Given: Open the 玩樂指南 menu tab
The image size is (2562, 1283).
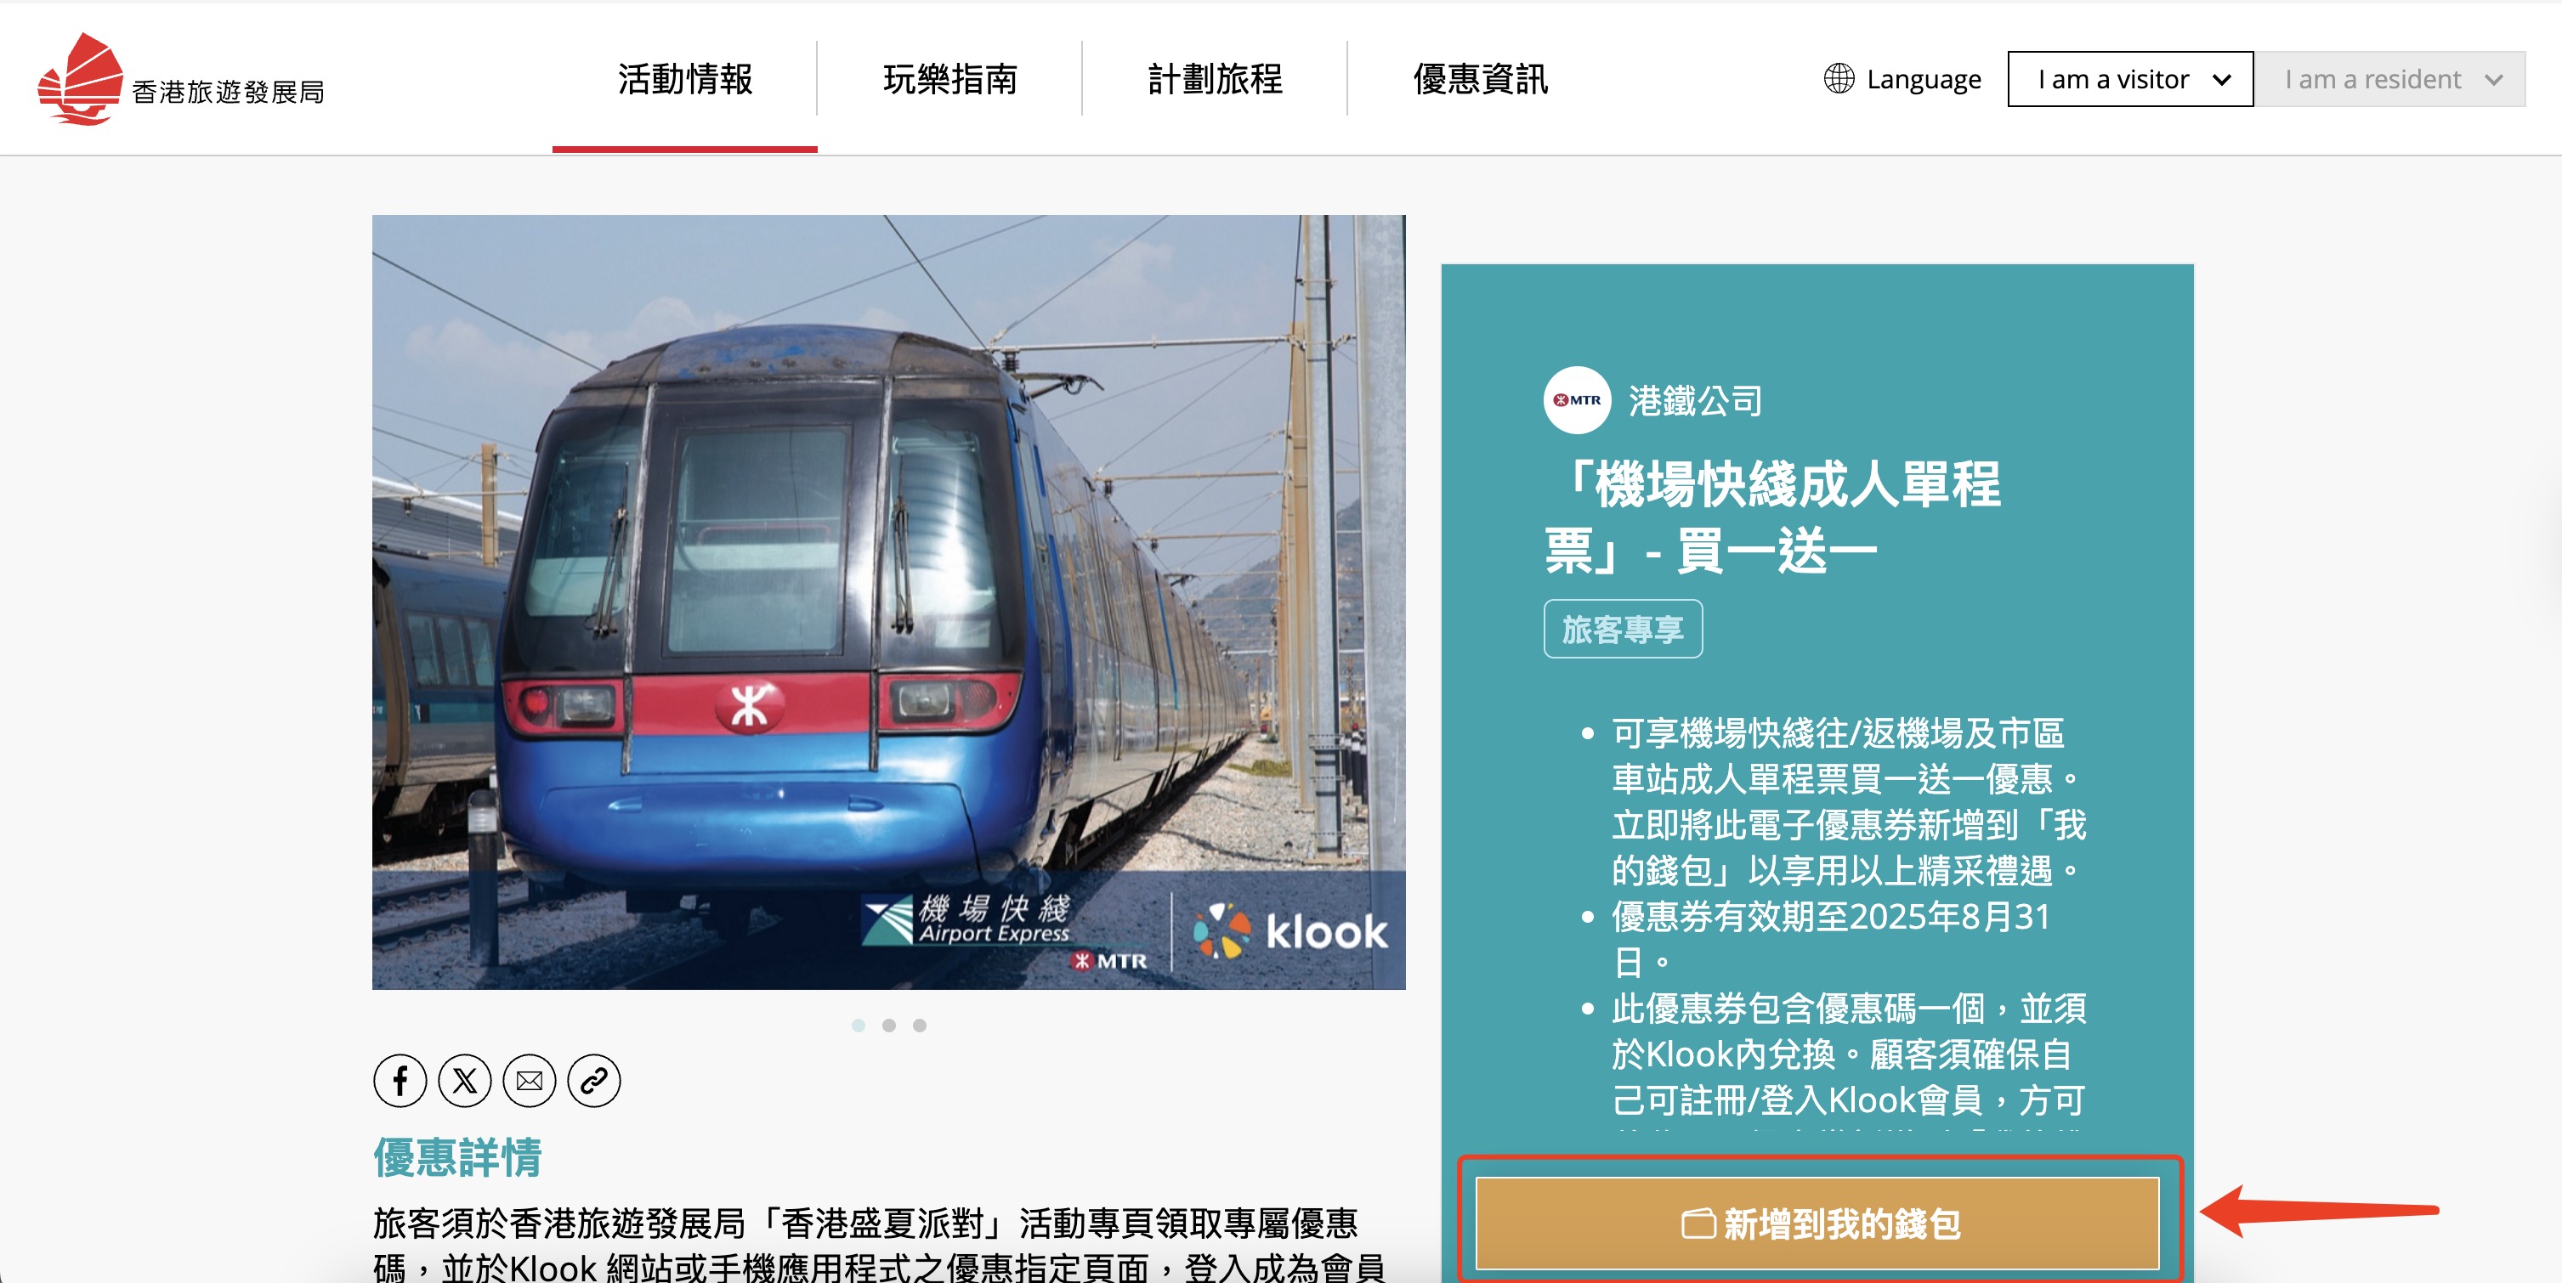Looking at the screenshot, I should click(949, 80).
